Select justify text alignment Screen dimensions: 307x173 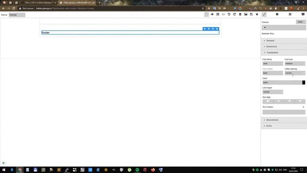[x=300, y=101]
